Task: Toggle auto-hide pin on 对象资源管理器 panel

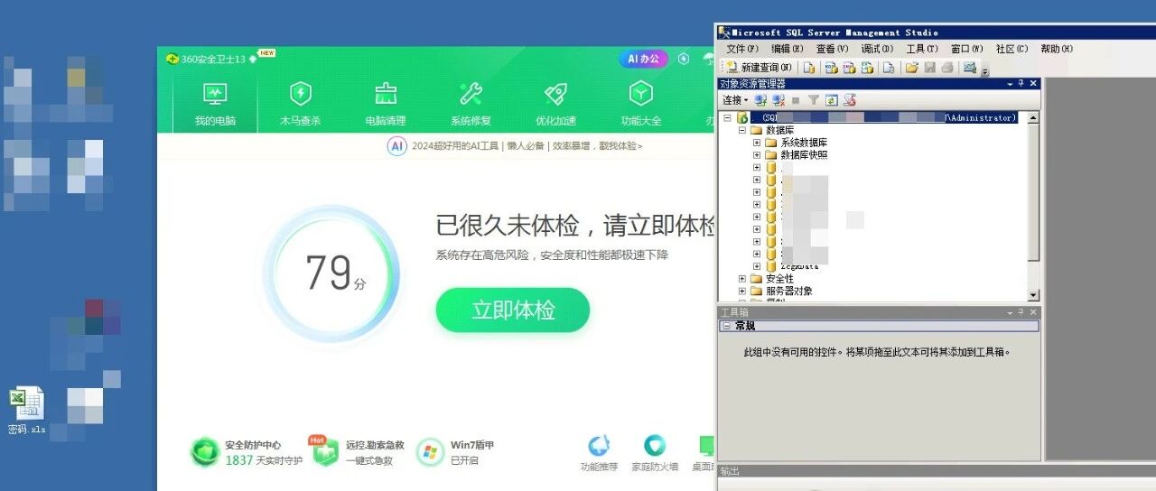Action: [x=1022, y=84]
